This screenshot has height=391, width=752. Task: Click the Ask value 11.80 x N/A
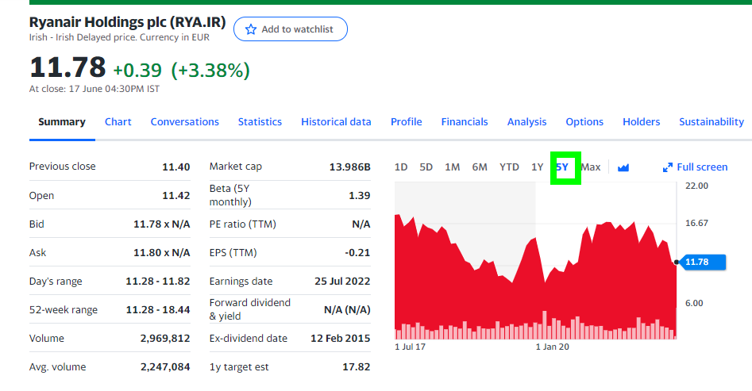162,252
